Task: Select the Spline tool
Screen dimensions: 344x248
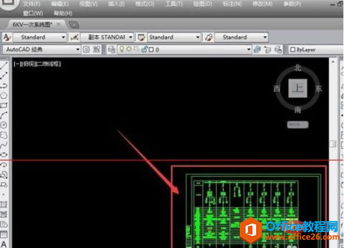Action: (x=4, y=145)
